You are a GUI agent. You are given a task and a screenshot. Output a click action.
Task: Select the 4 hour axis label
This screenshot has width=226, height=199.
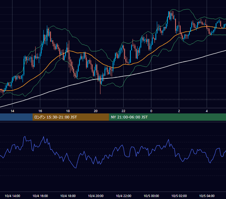coord(207,111)
